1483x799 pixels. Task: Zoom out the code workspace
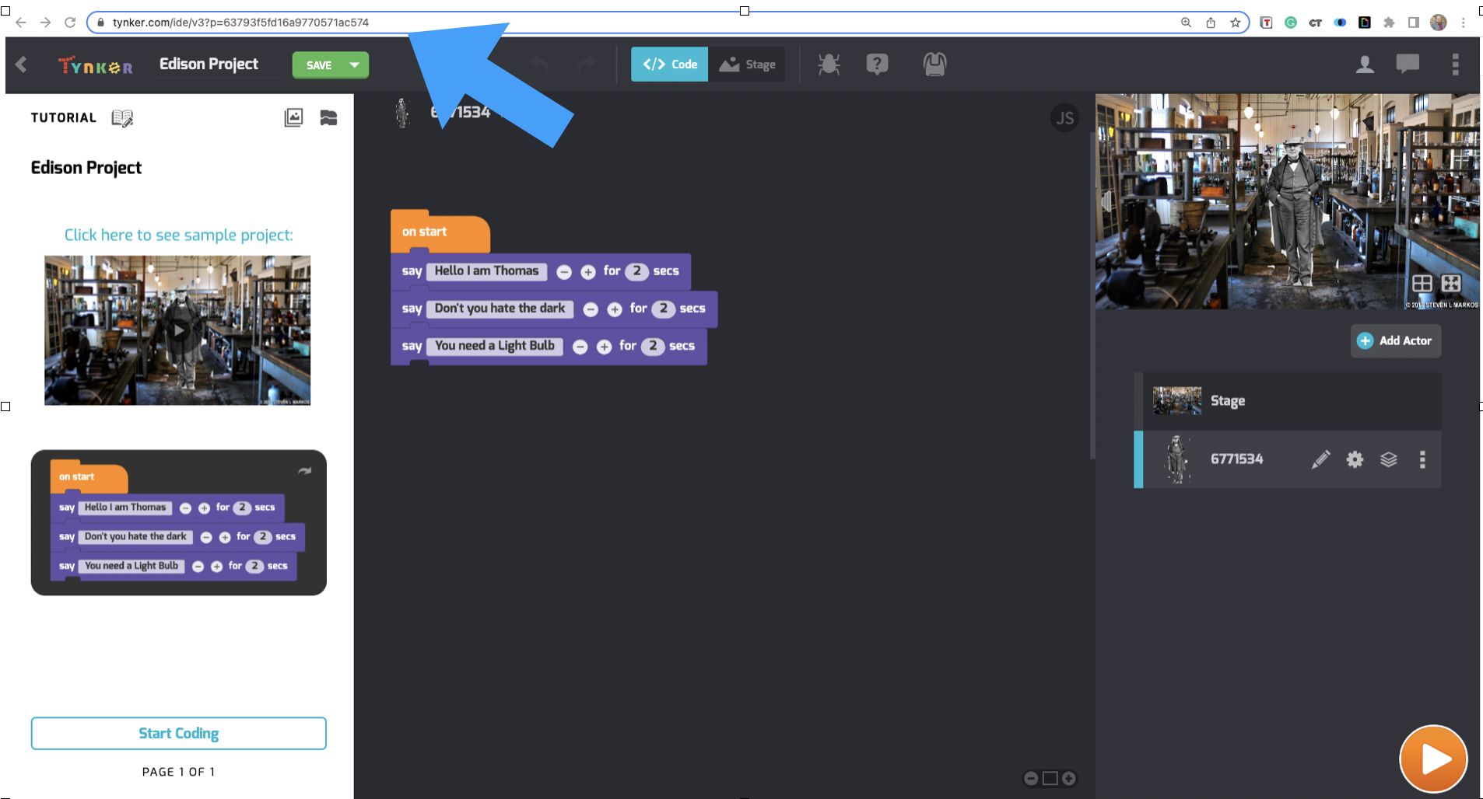click(x=1031, y=778)
